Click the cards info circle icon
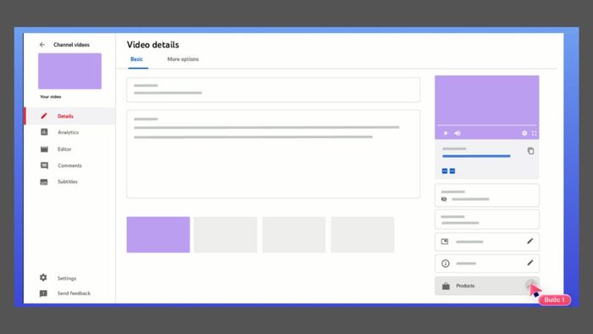Viewport: 593px width, 334px height. 446,264
